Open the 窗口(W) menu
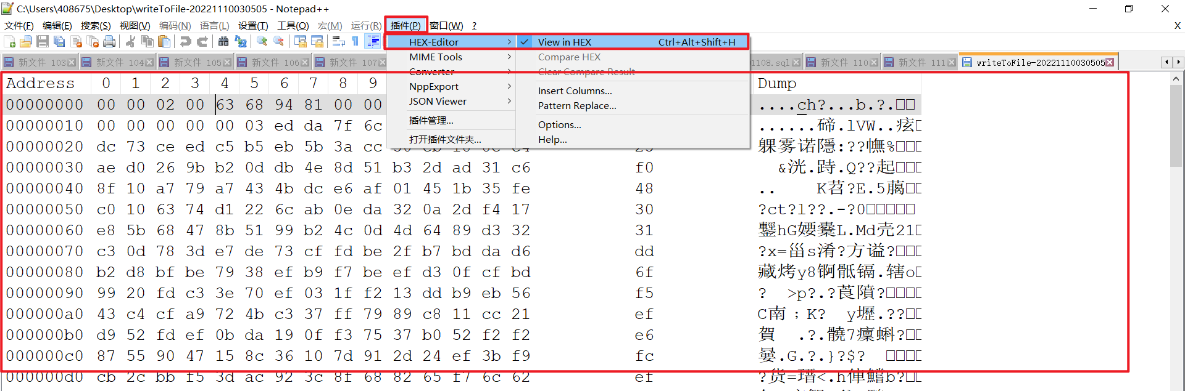This screenshot has width=1185, height=391. (x=446, y=25)
